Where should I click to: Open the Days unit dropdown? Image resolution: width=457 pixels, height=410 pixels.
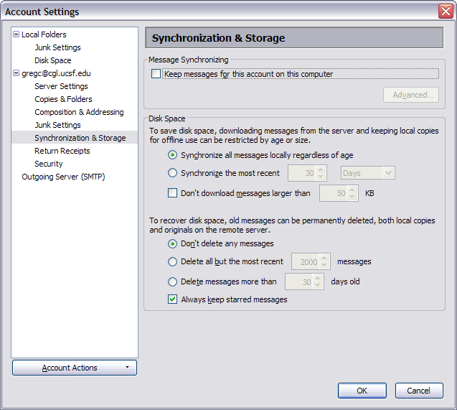point(367,173)
